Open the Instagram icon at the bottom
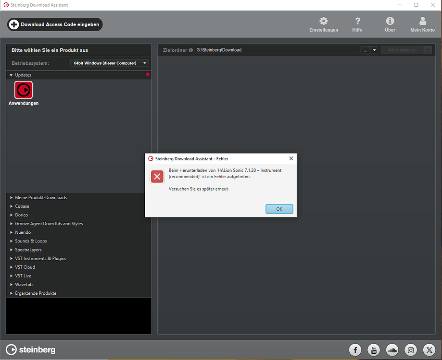Image resolution: width=442 pixels, height=360 pixels. [x=411, y=350]
